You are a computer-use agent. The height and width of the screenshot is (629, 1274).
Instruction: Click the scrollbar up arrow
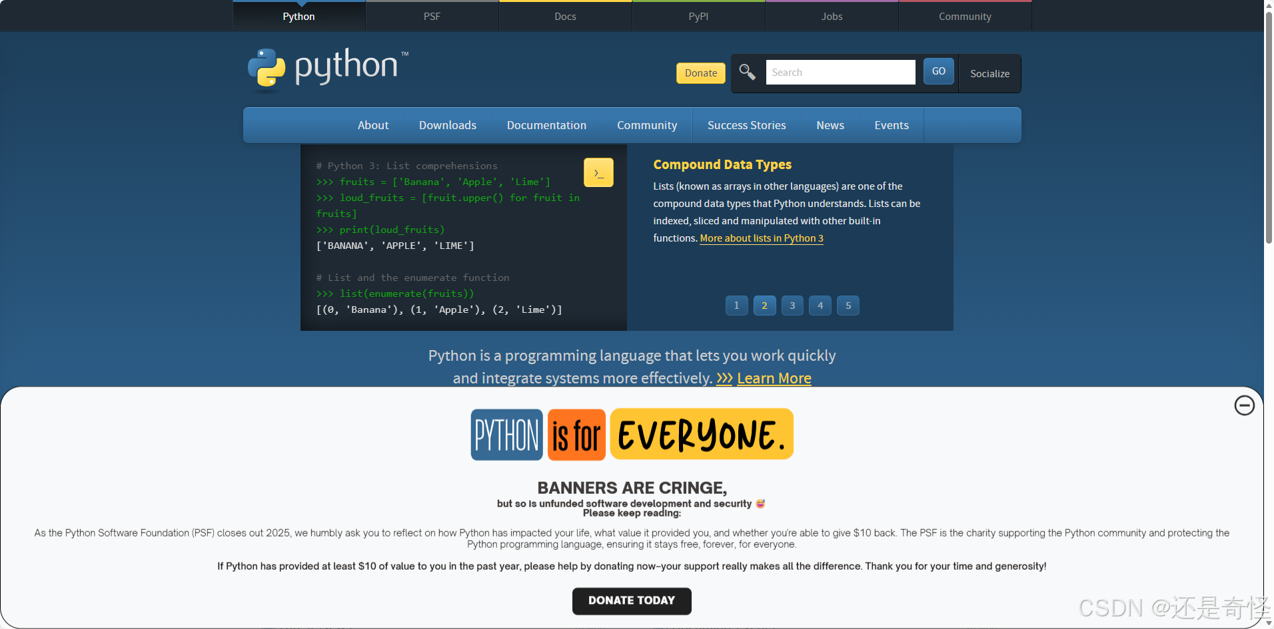tap(1269, 5)
